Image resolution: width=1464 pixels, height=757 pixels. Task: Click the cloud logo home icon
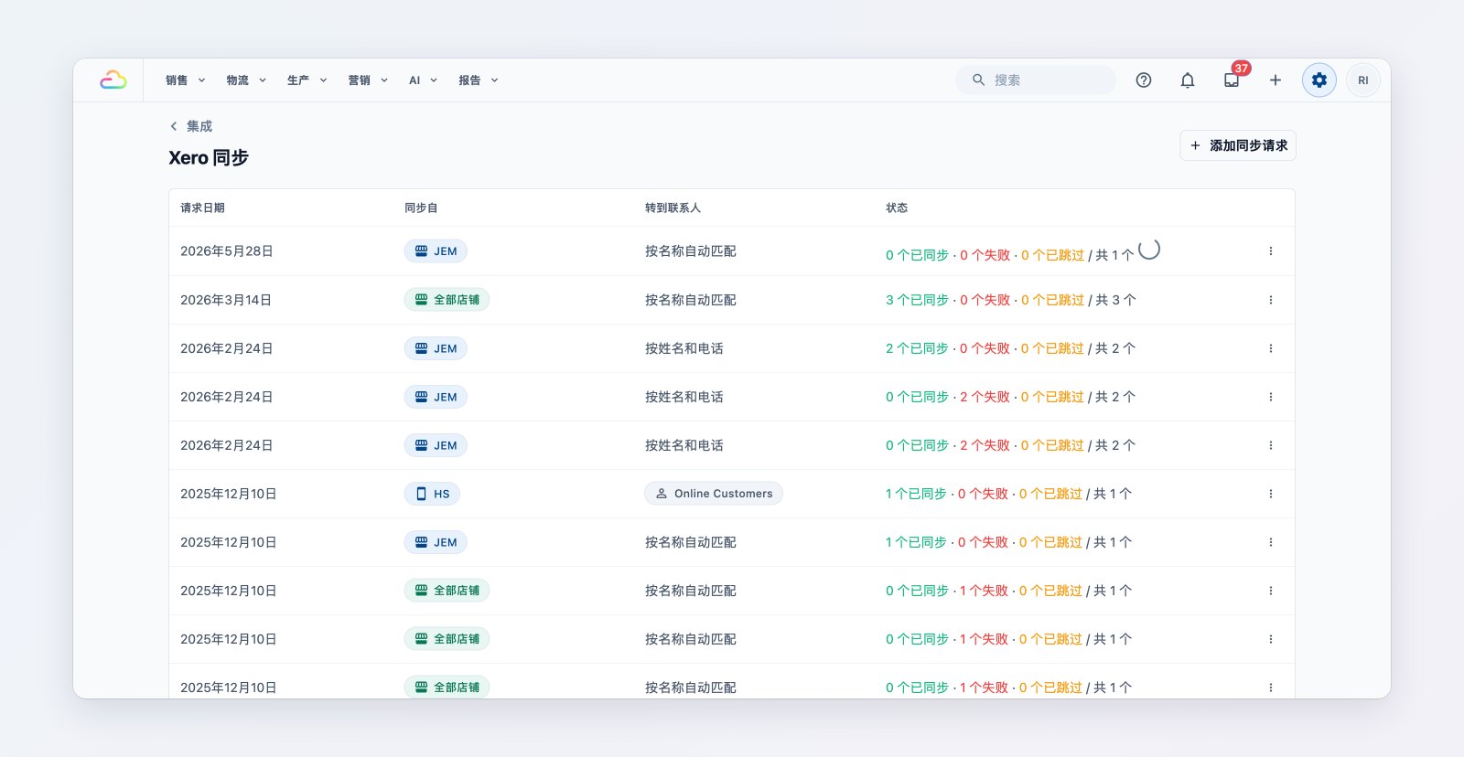point(113,80)
